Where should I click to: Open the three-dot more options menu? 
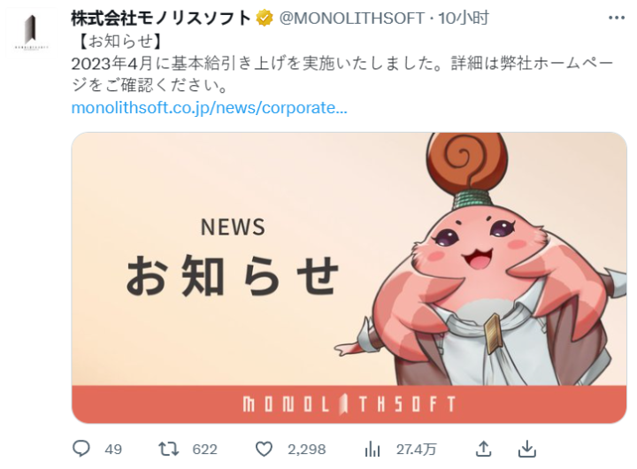[x=617, y=18]
